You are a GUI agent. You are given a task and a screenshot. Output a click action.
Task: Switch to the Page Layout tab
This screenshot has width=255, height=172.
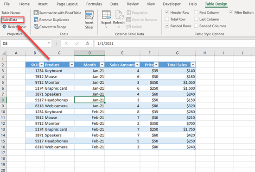tap(67, 4)
